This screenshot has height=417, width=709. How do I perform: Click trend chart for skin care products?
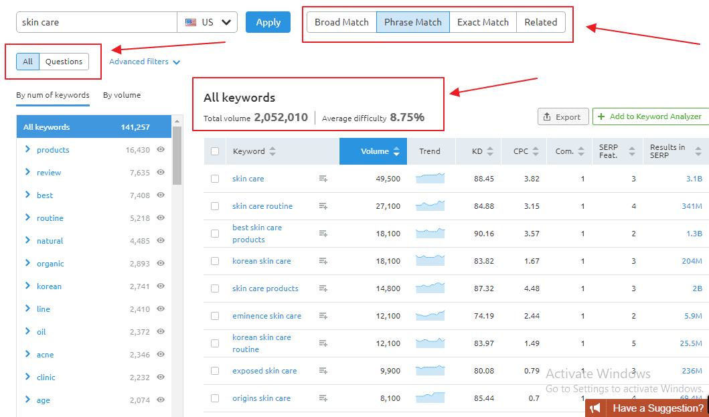coord(430,288)
